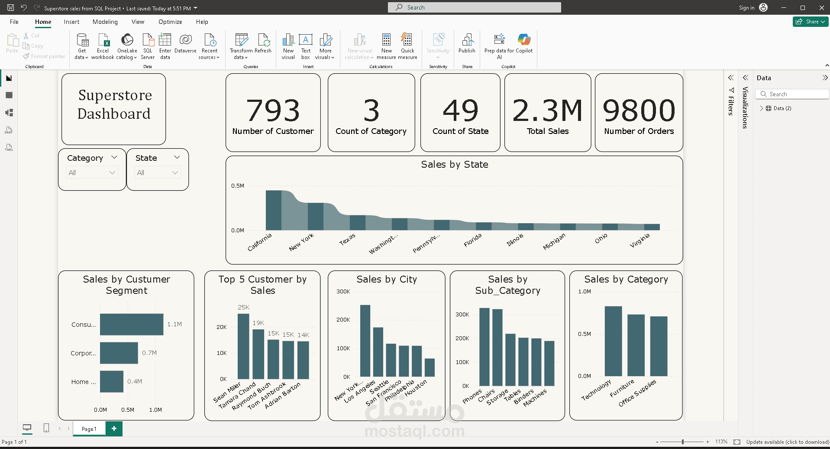Click Update available notification
Viewport: 830px width, 449px height.
(x=788, y=442)
